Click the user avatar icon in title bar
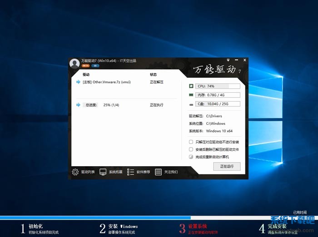This screenshot has width=318, height=237. point(75,63)
